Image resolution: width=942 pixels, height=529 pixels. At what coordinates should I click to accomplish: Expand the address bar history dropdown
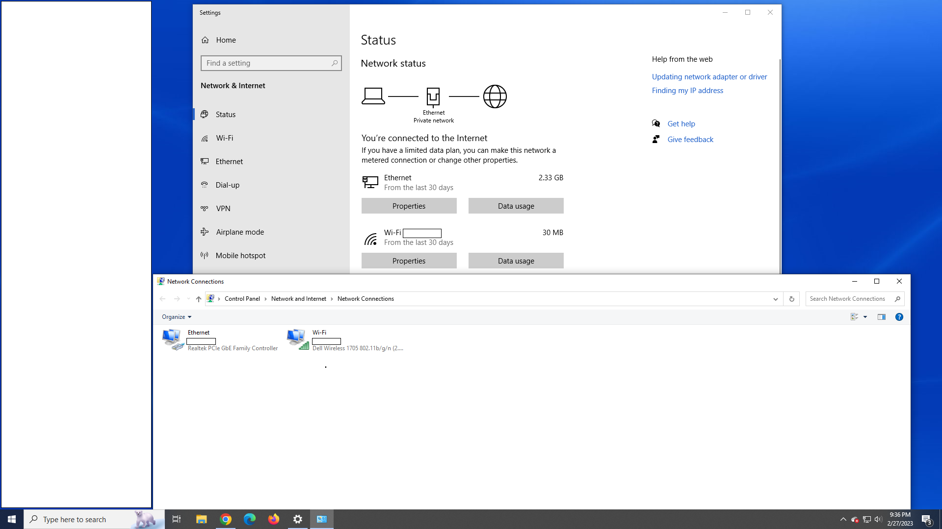point(776,299)
